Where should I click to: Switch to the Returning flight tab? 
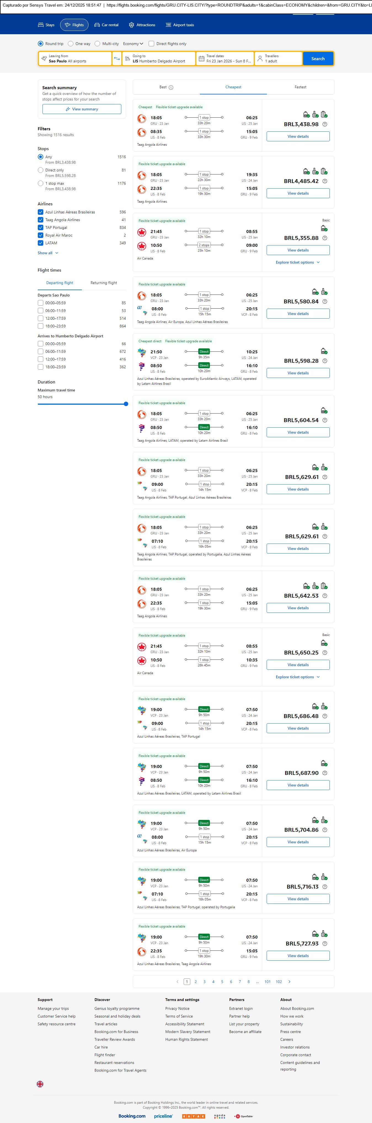pyautogui.click(x=104, y=283)
